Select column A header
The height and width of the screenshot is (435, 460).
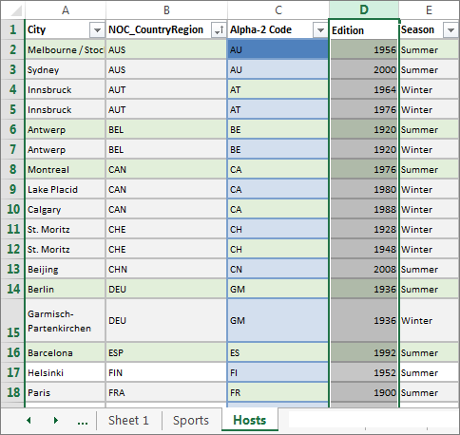66,10
